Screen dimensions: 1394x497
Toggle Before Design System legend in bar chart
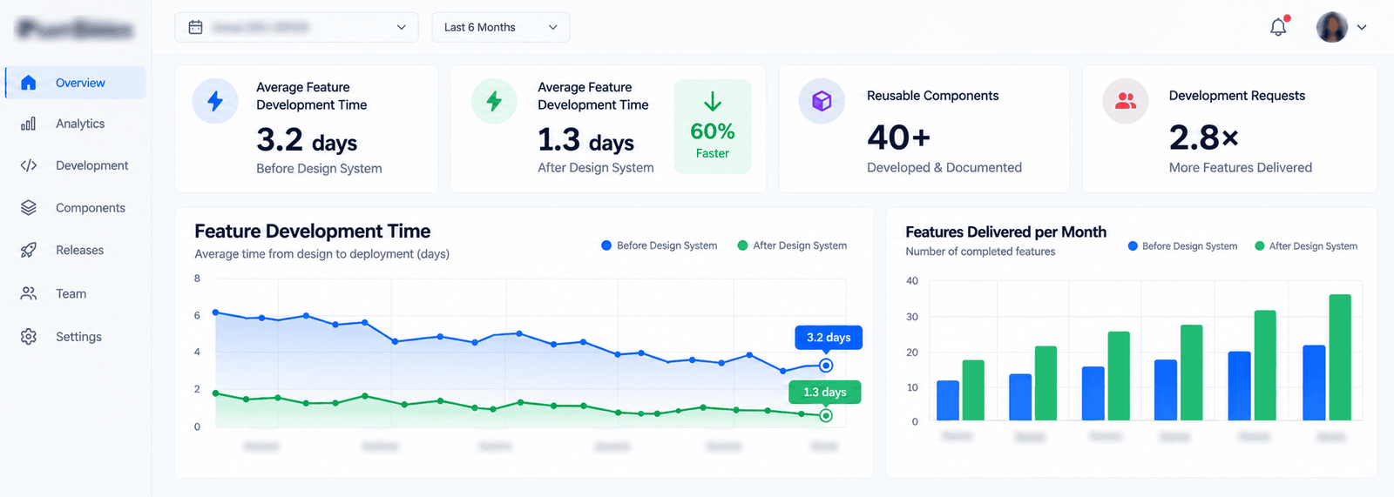tap(1182, 246)
